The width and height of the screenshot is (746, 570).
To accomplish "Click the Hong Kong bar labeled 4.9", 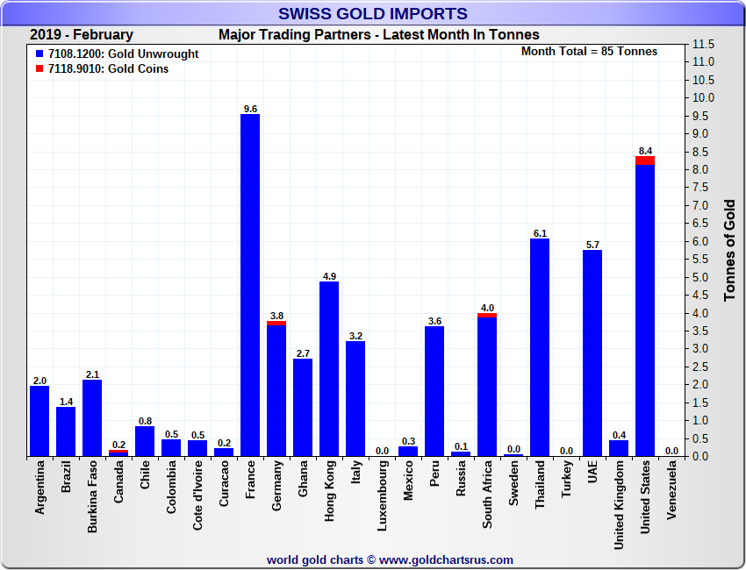I will 329,368.
